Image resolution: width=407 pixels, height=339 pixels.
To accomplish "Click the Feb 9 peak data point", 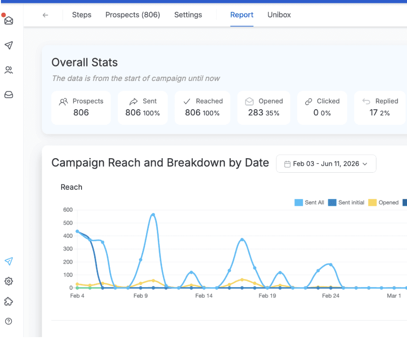I will pyautogui.click(x=154, y=215).
